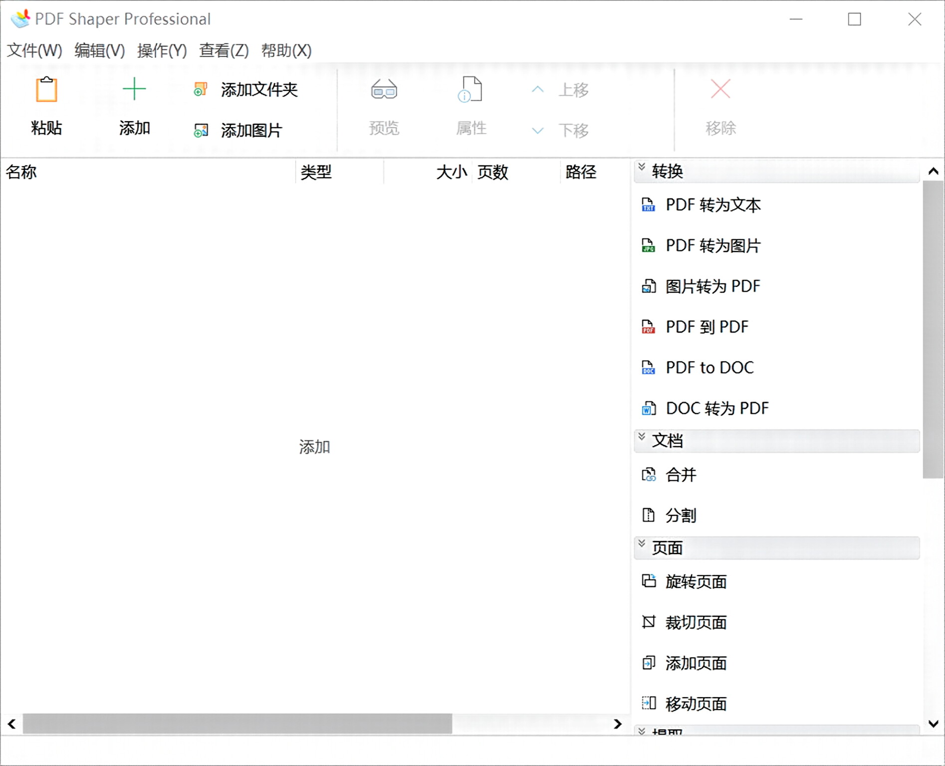The height and width of the screenshot is (766, 945).
Task: Click the PDF 转为文本 TXT icon
Action: pos(648,204)
